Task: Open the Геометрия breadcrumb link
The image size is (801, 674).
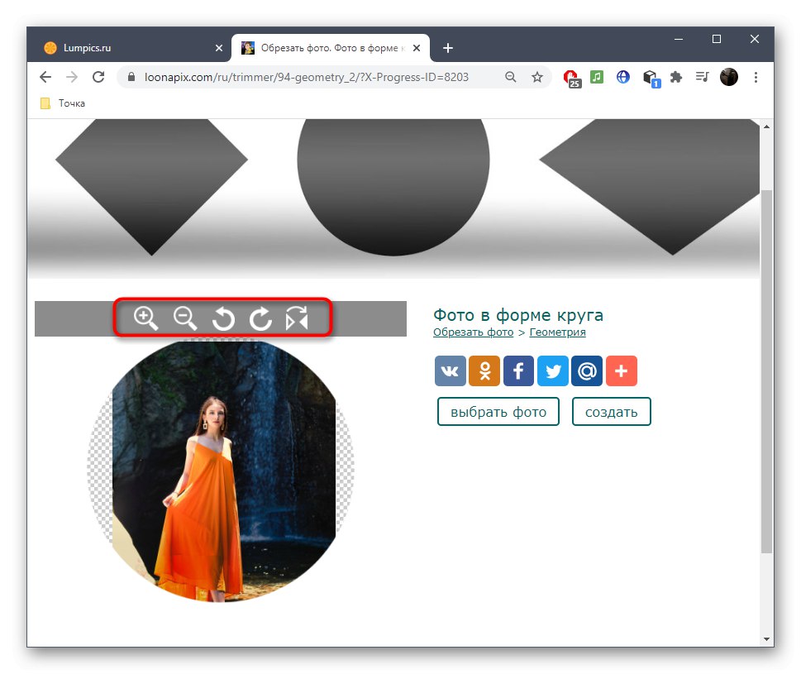Action: [x=557, y=332]
